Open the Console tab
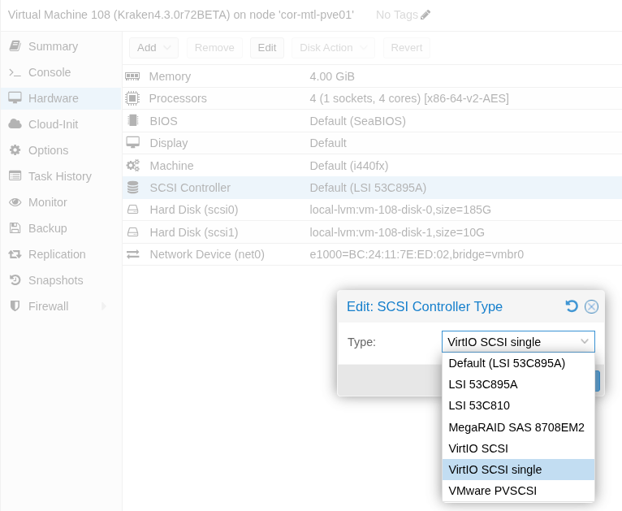622x511 pixels. (49, 72)
